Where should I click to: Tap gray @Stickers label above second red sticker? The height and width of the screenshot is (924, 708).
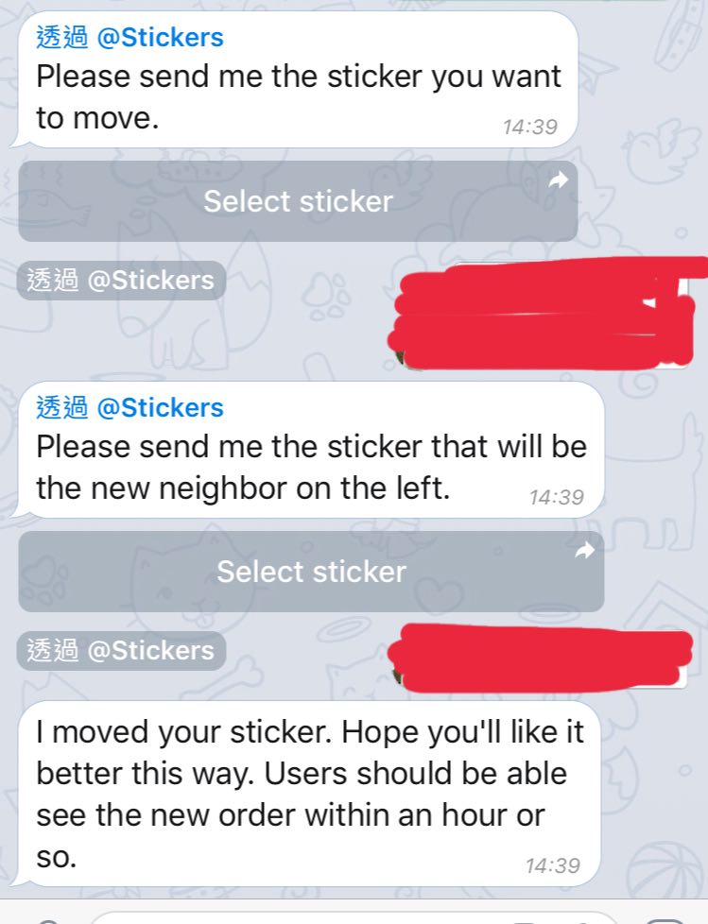click(121, 651)
